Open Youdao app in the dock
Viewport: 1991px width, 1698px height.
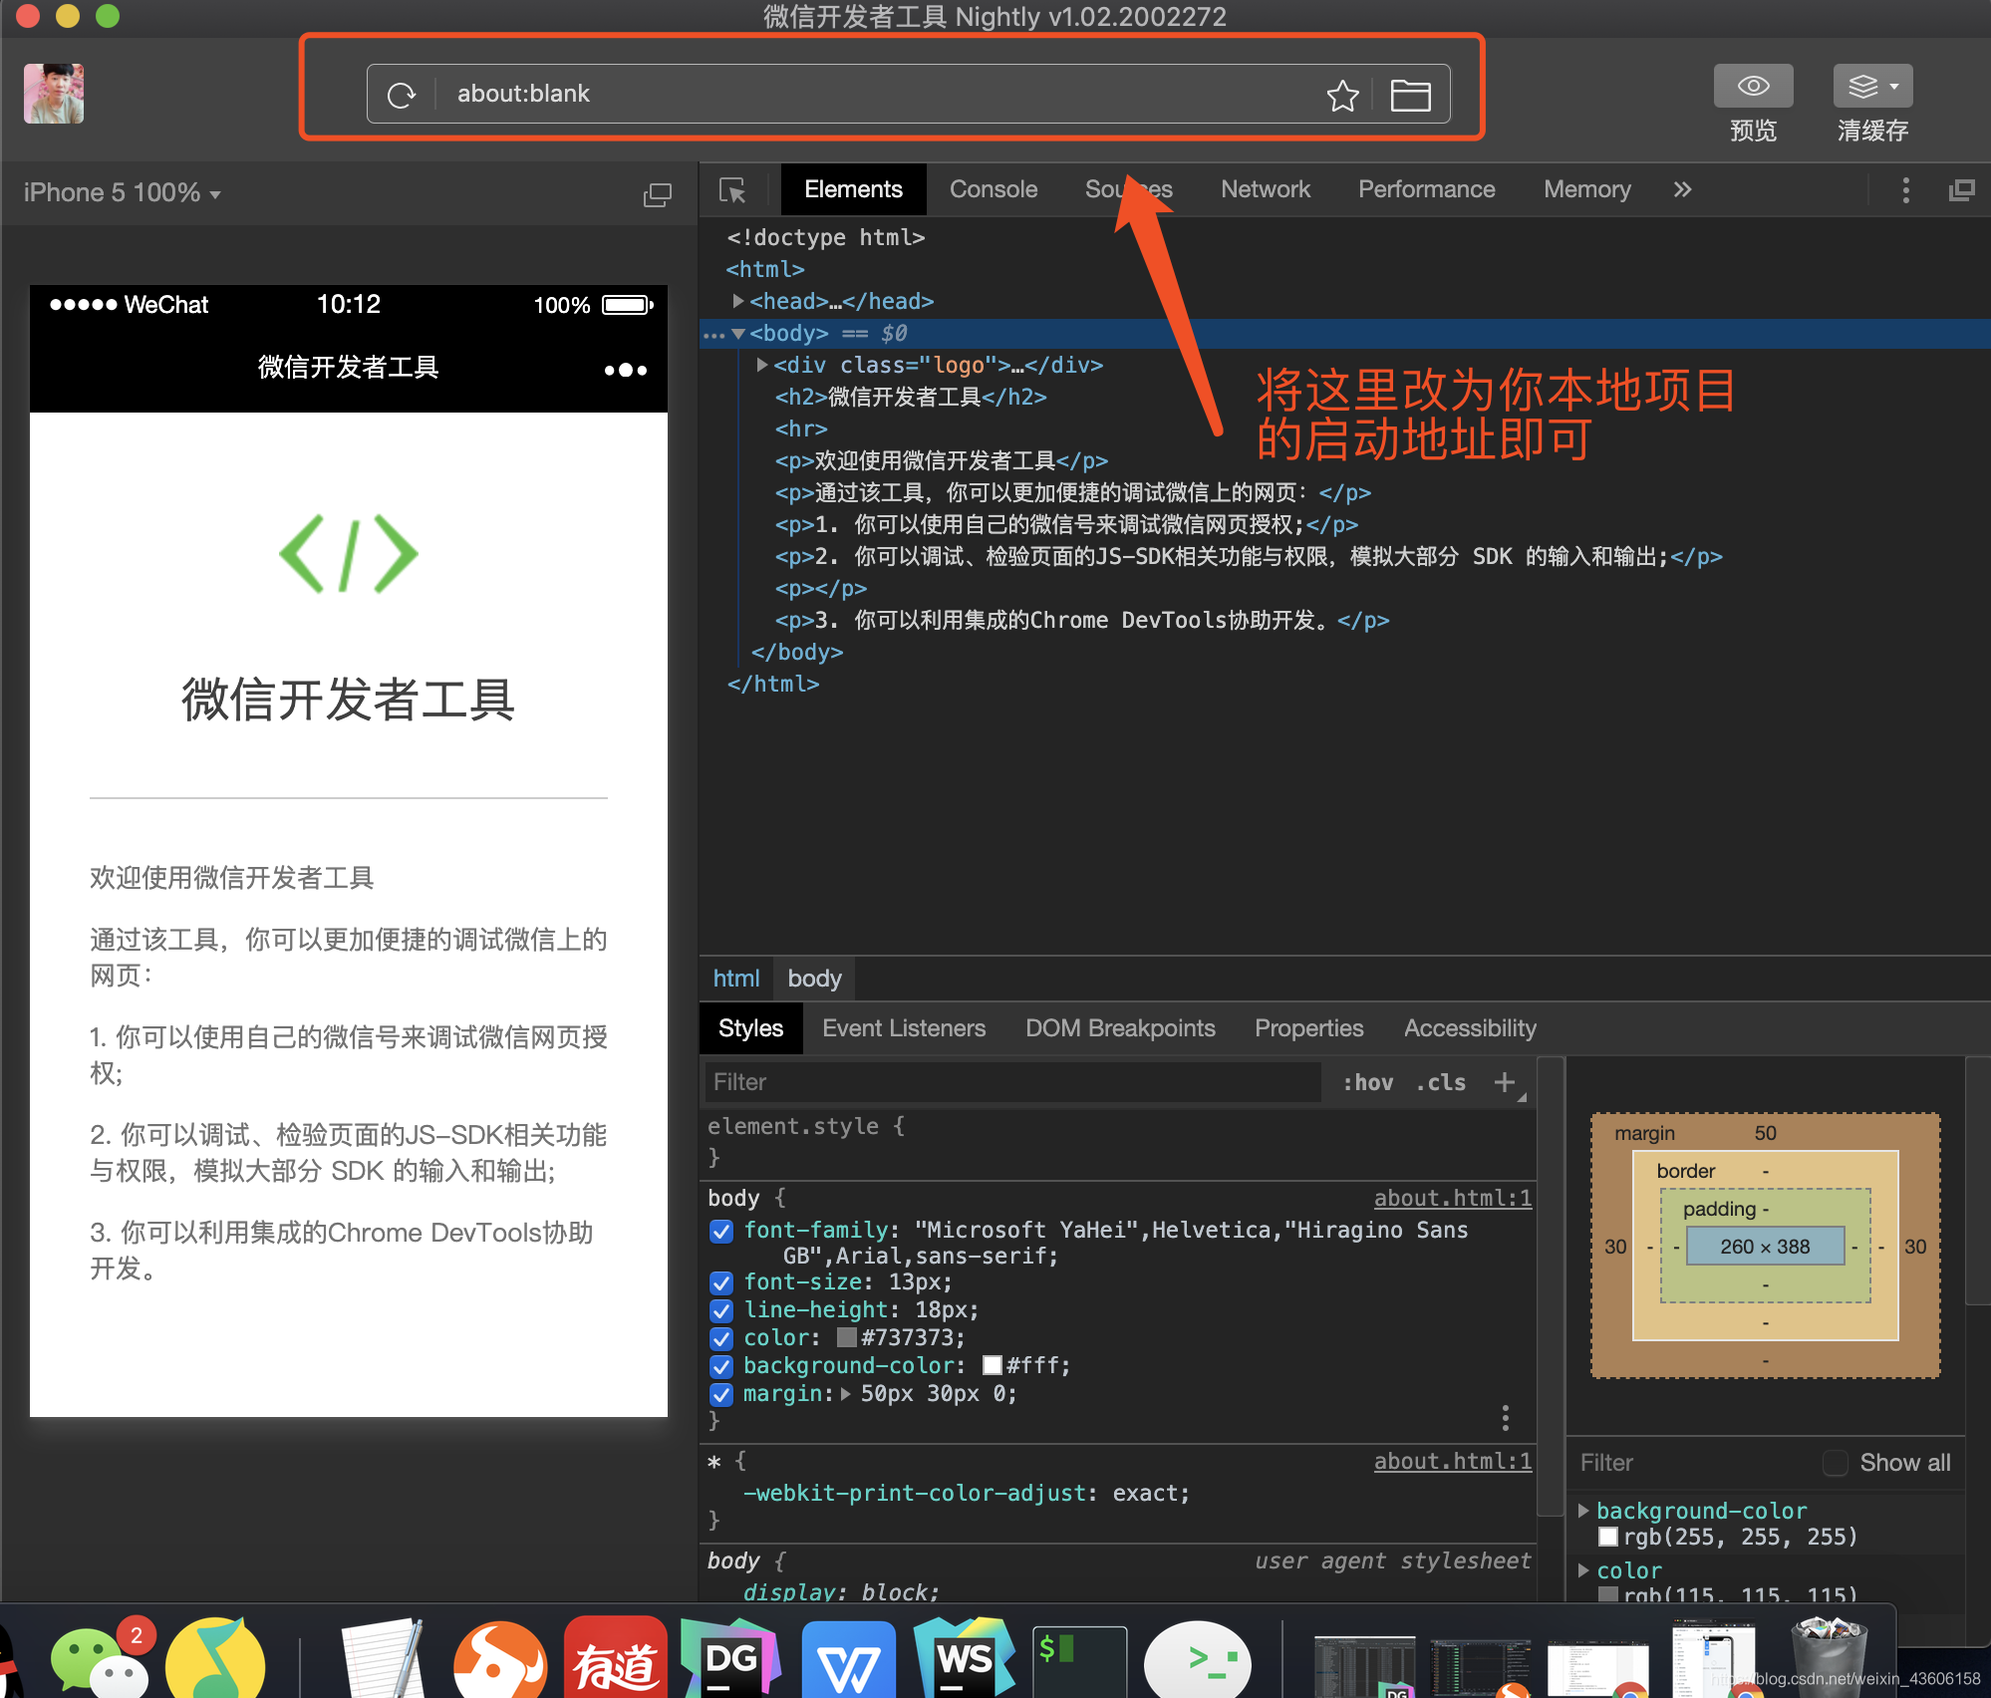(616, 1660)
